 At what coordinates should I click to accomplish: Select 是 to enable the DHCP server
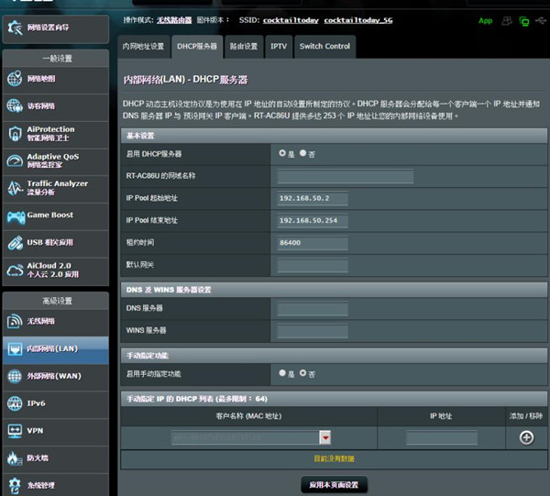282,153
